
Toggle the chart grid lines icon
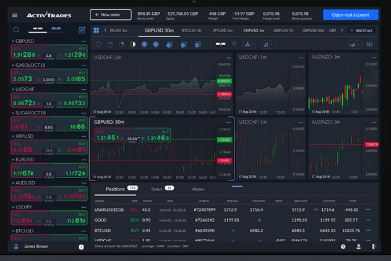click(369, 45)
